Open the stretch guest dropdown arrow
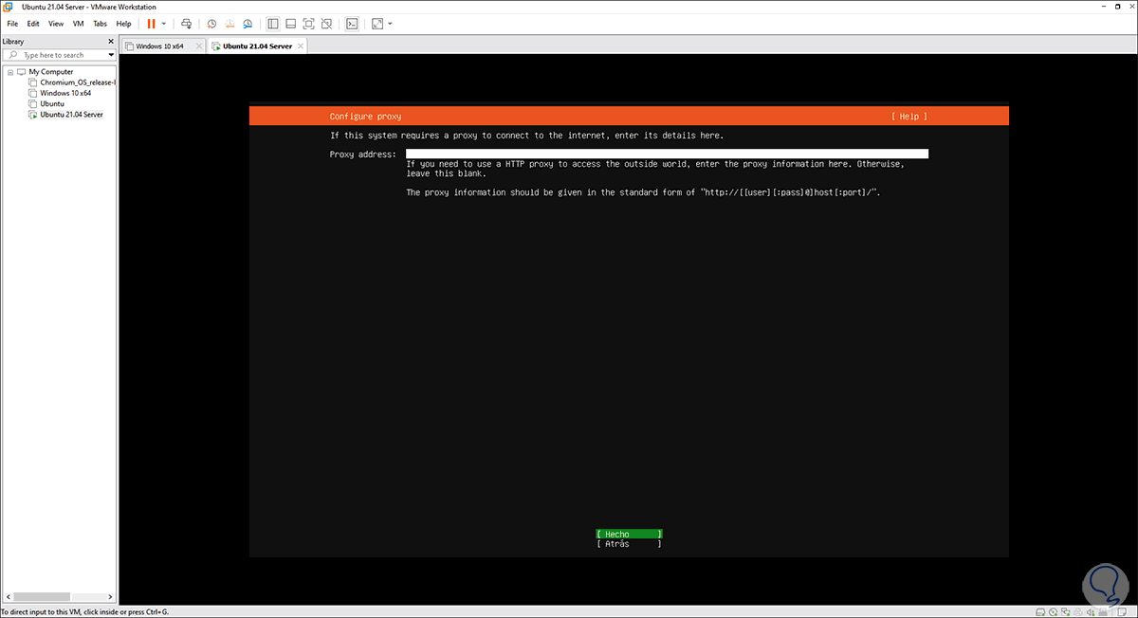The image size is (1138, 618). pyautogui.click(x=390, y=23)
